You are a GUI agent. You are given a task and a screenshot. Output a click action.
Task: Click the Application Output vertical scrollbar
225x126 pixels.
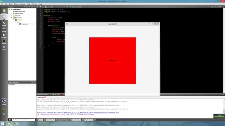tap(224, 109)
